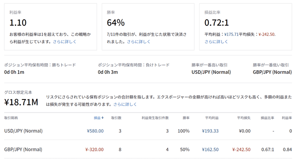The width and height of the screenshot is (297, 161).
Task: Click the 平均利益 column header
Action: click(x=212, y=118)
